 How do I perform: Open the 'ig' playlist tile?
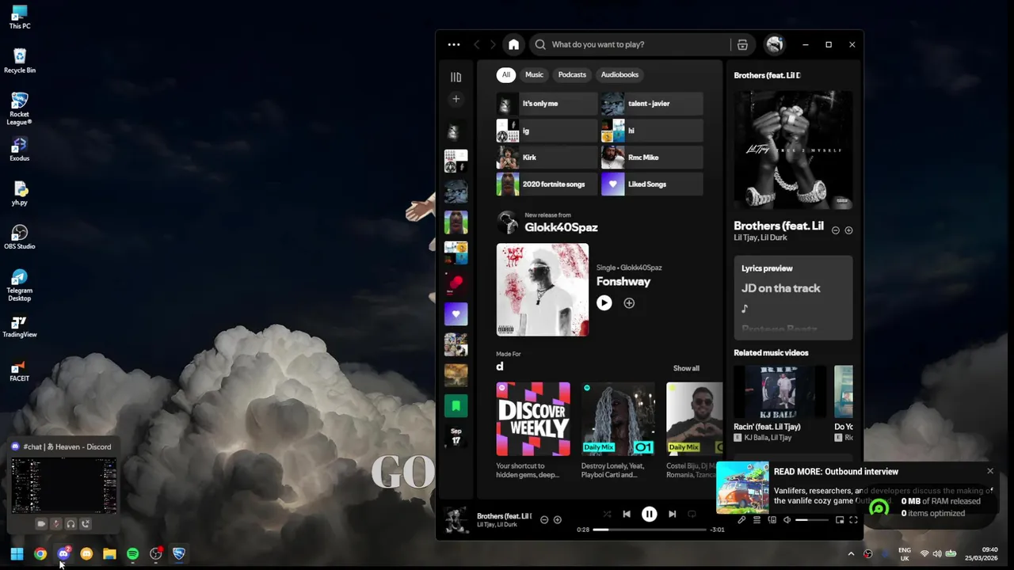(547, 131)
